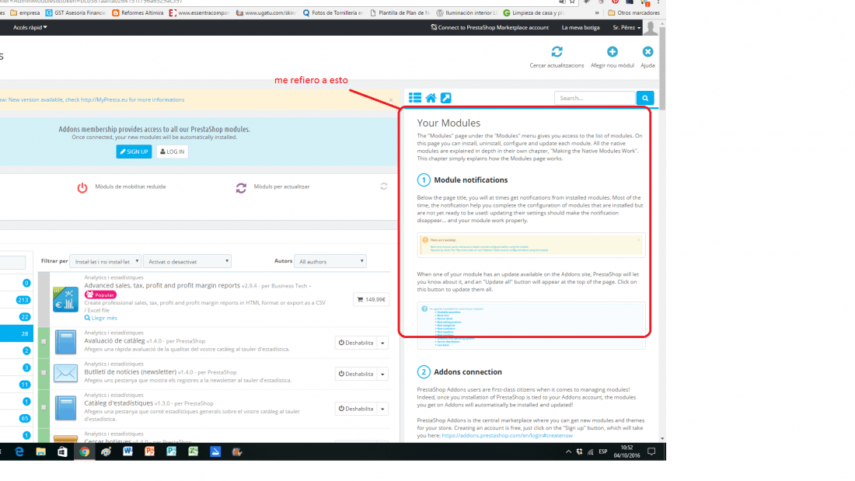Tick checkbox for Butlletí de notícies
This screenshot has width=855, height=481.
pos(44,373)
